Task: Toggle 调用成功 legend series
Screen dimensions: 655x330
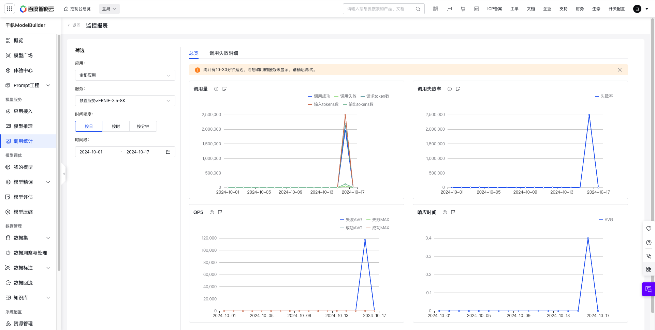Action: [319, 96]
